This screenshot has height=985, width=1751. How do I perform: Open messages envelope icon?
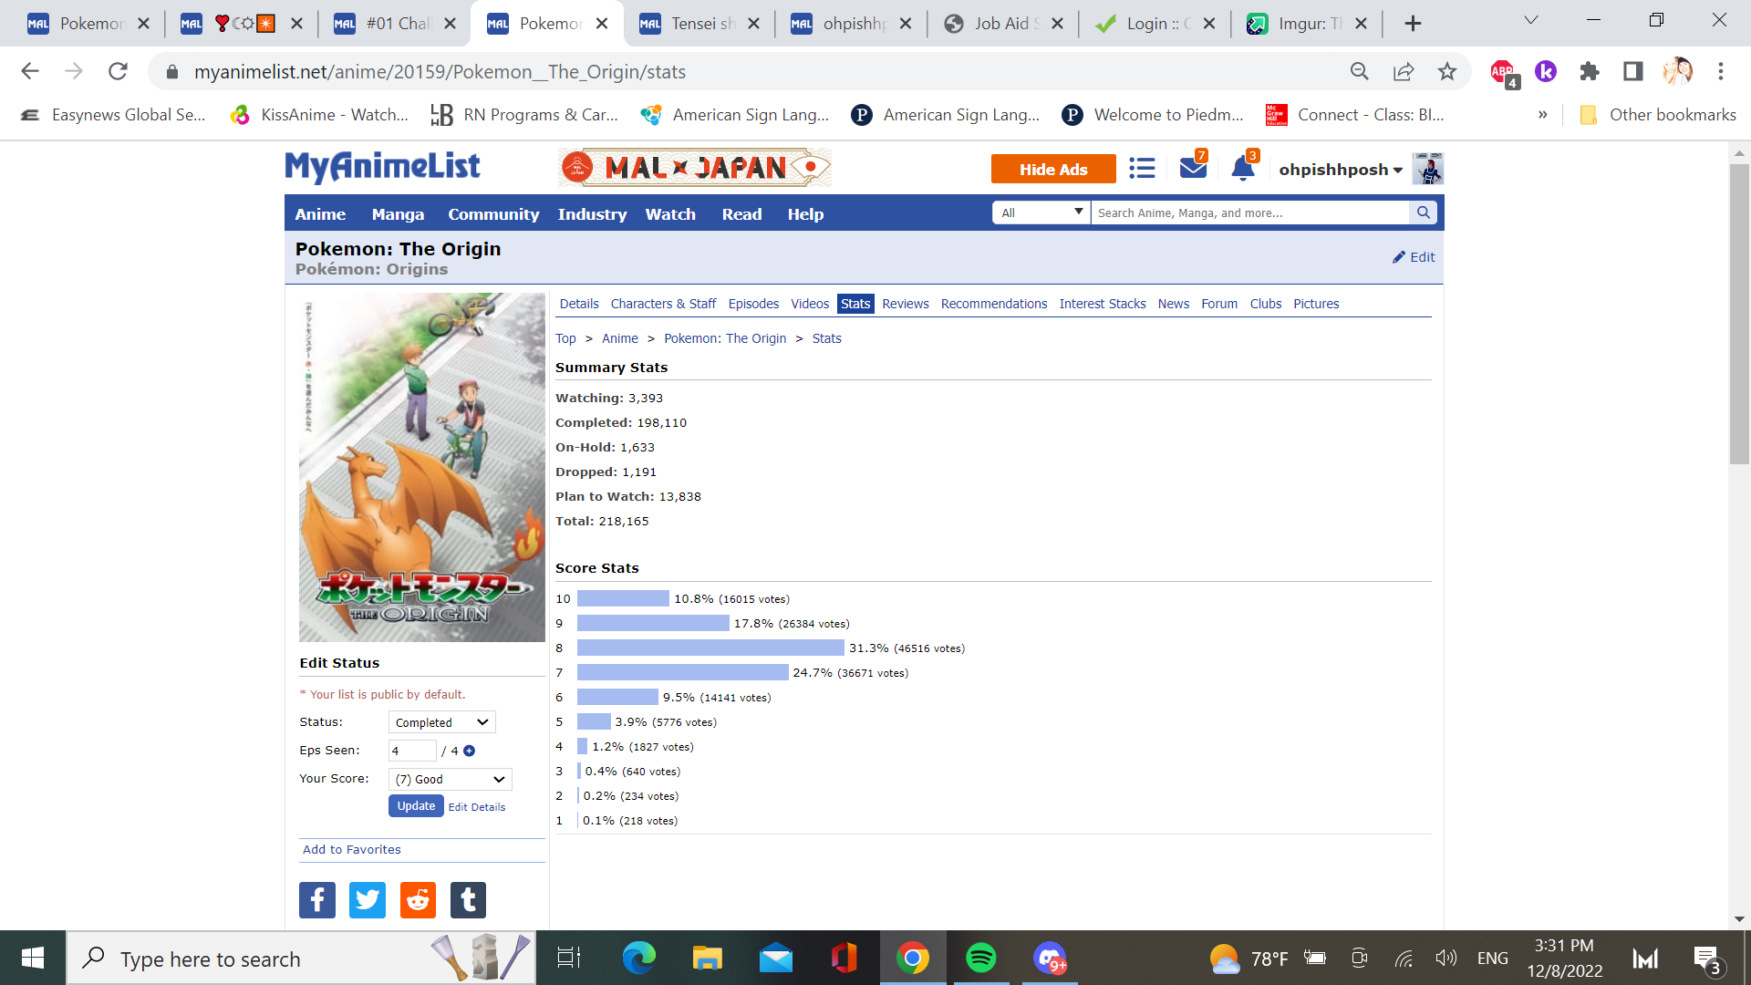tap(1192, 168)
